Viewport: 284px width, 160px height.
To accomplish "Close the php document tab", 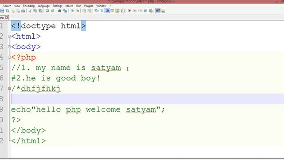I will [x=7, y=17].
